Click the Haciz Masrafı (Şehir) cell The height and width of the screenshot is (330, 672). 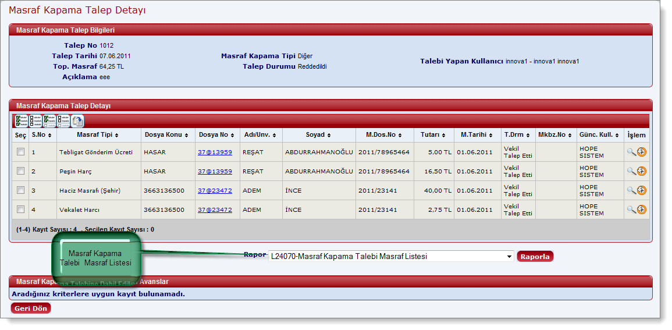click(98, 191)
